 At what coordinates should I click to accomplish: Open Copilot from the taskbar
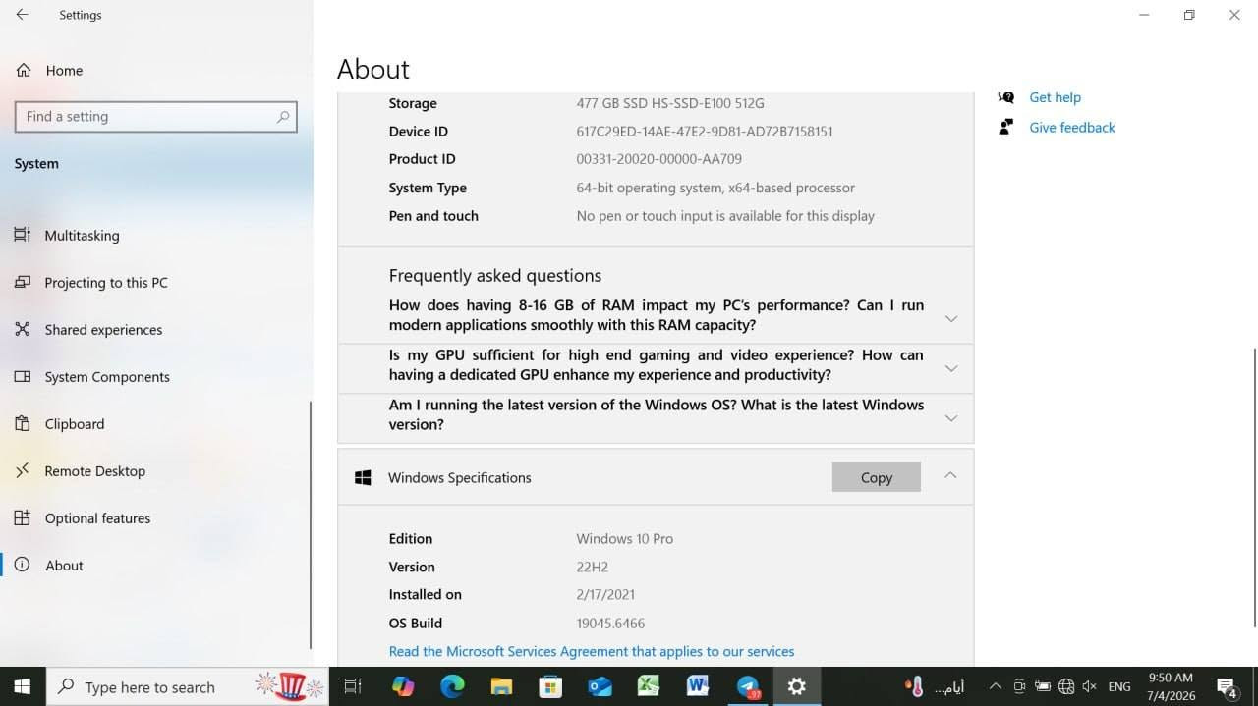point(403,686)
